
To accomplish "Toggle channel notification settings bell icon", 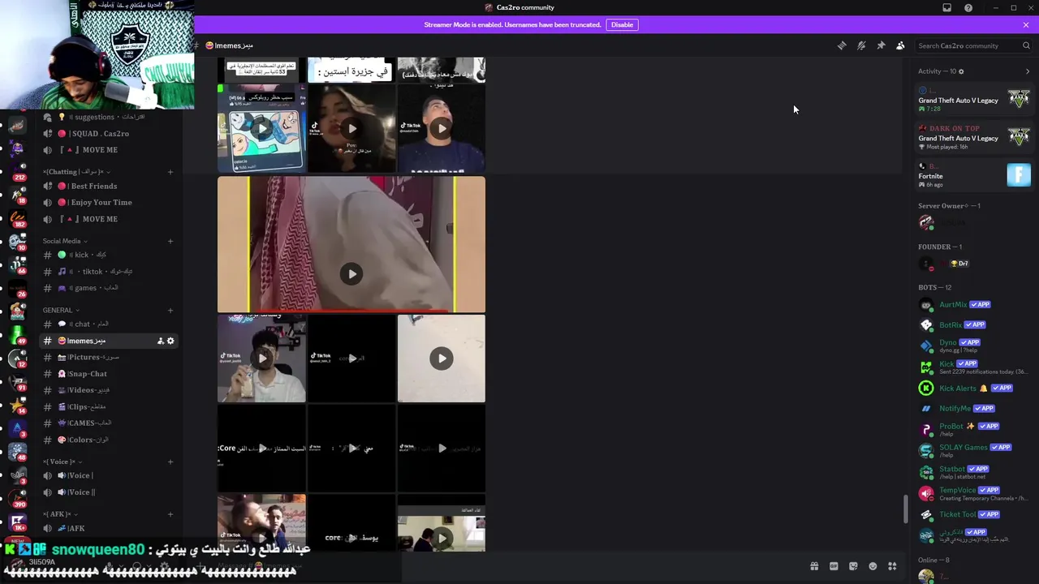I will pyautogui.click(x=861, y=45).
